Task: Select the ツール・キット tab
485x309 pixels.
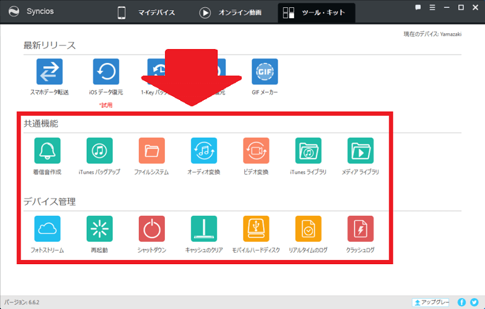Action: 316,13
